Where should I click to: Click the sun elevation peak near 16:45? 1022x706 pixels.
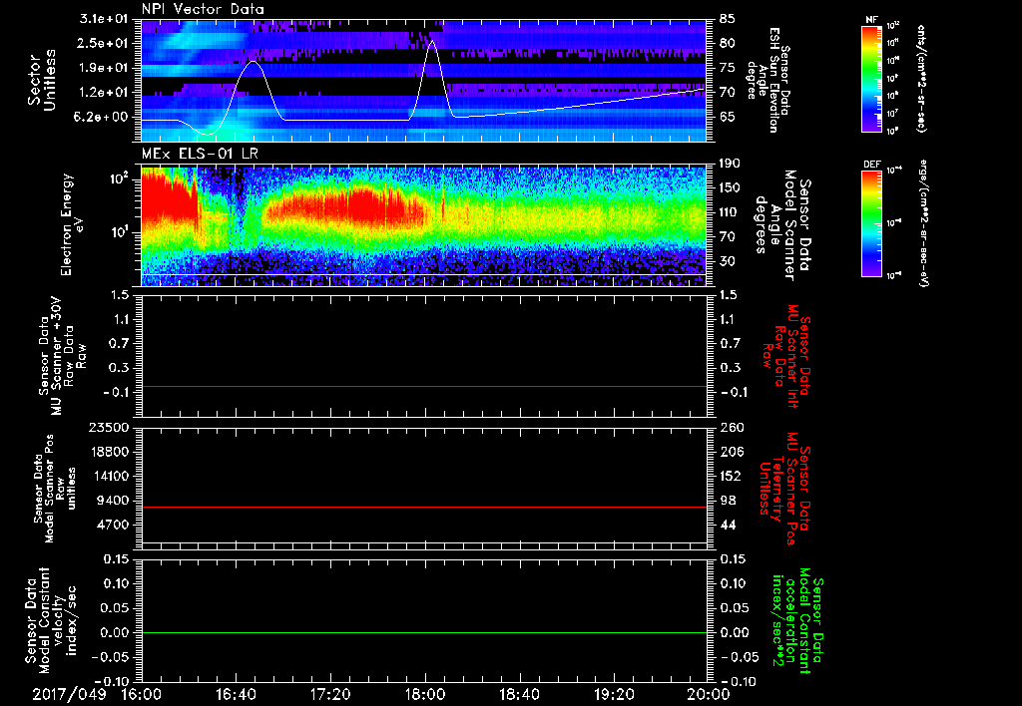(253, 63)
